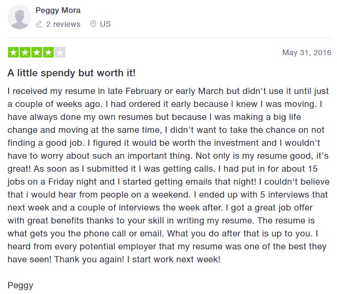Click the horizontal divider below profile
The image size is (337, 294).
click(169, 38)
